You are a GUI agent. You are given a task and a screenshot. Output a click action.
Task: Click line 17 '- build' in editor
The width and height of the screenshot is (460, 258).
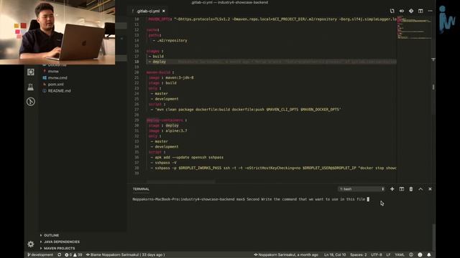156,56
